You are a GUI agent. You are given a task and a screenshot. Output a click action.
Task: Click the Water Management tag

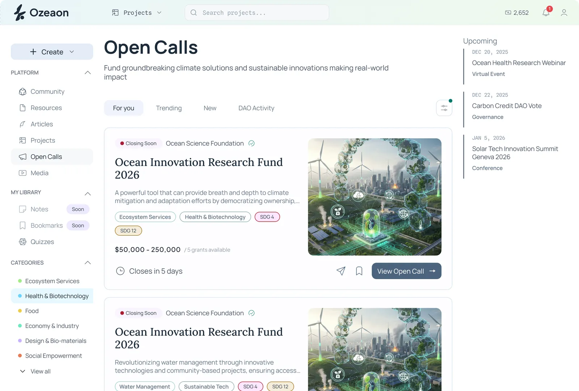(x=145, y=386)
